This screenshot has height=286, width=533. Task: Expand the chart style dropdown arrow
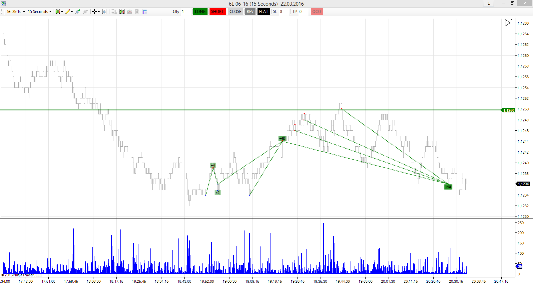tap(62, 12)
